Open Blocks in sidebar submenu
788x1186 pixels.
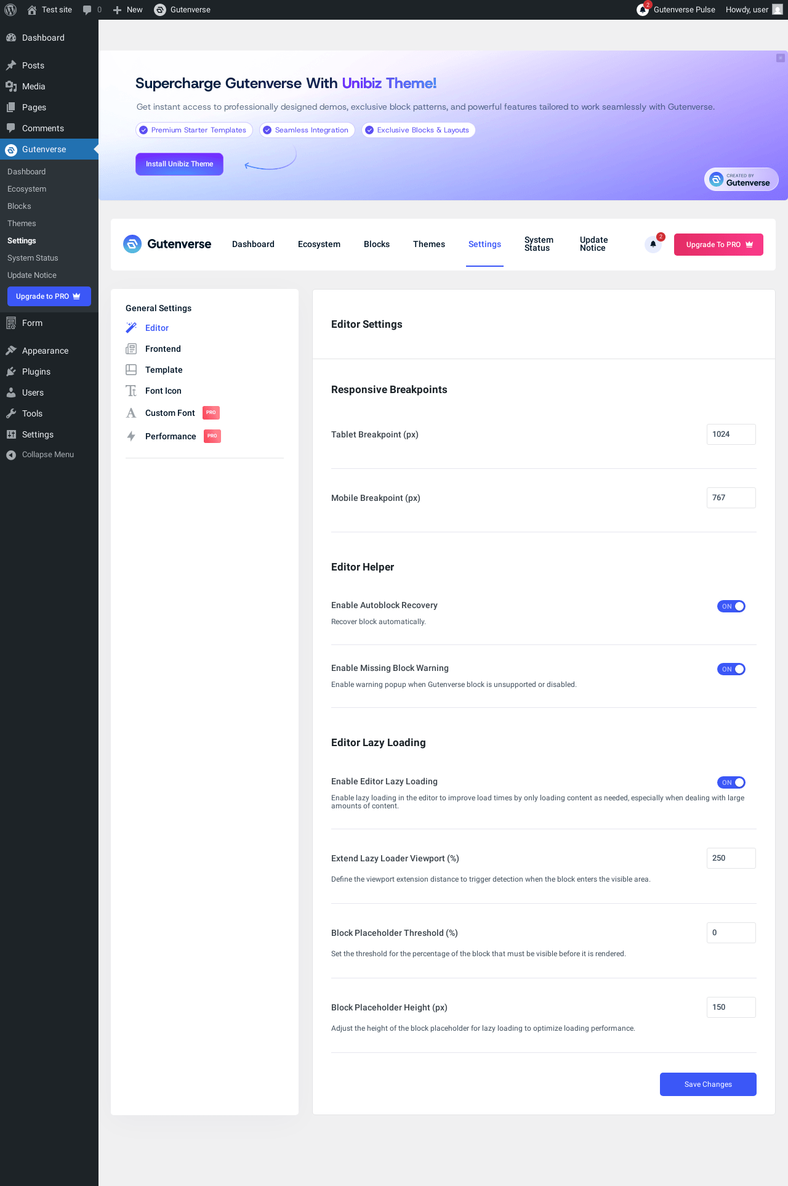click(19, 206)
